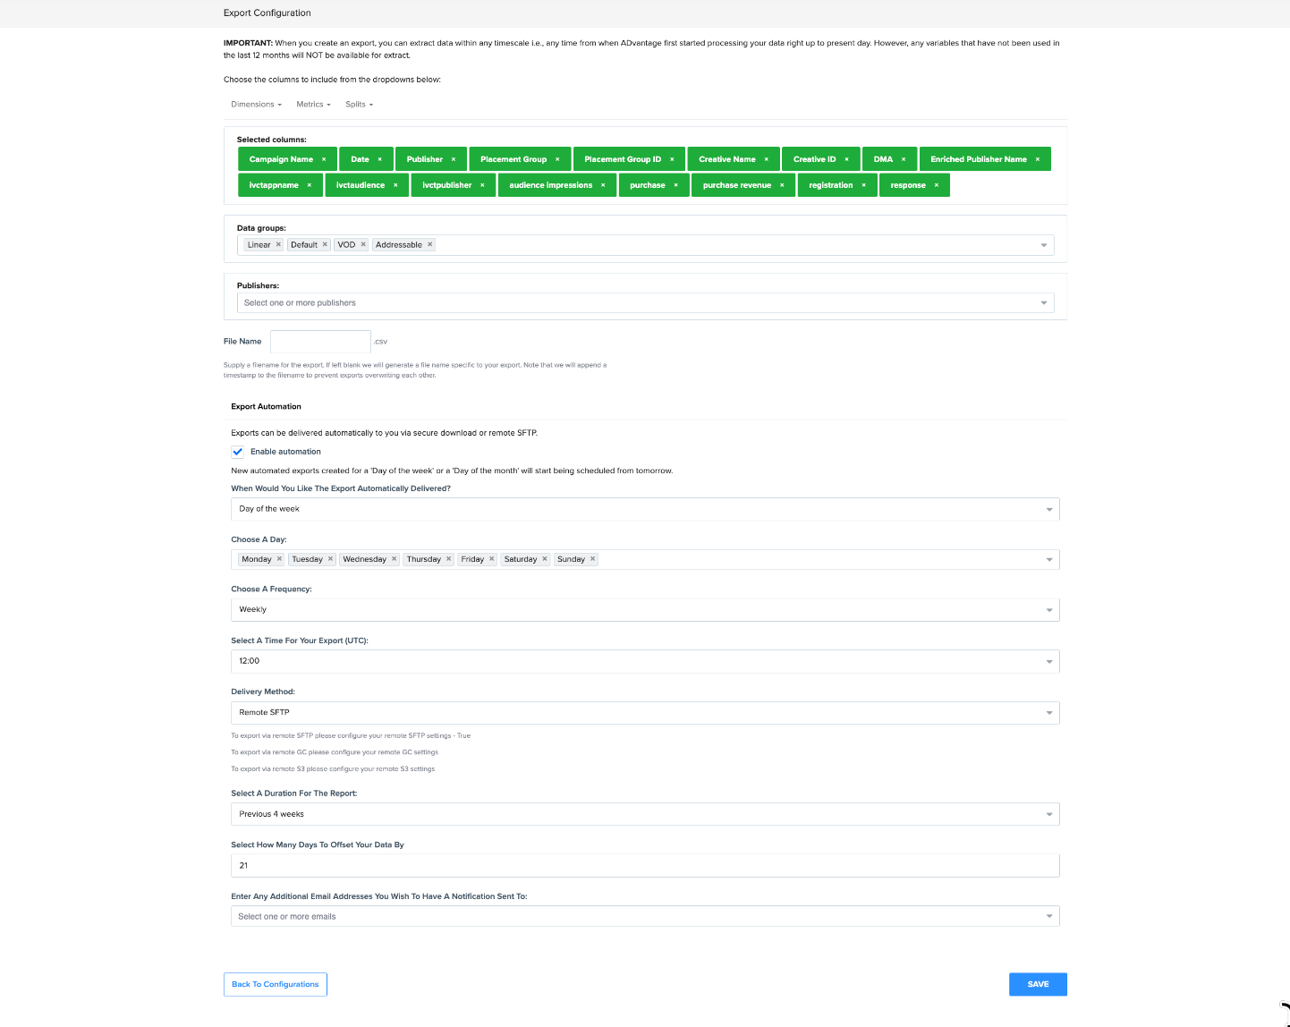The image size is (1290, 1027).
Task: Remove the purchase revenue column tag
Action: 782,185
